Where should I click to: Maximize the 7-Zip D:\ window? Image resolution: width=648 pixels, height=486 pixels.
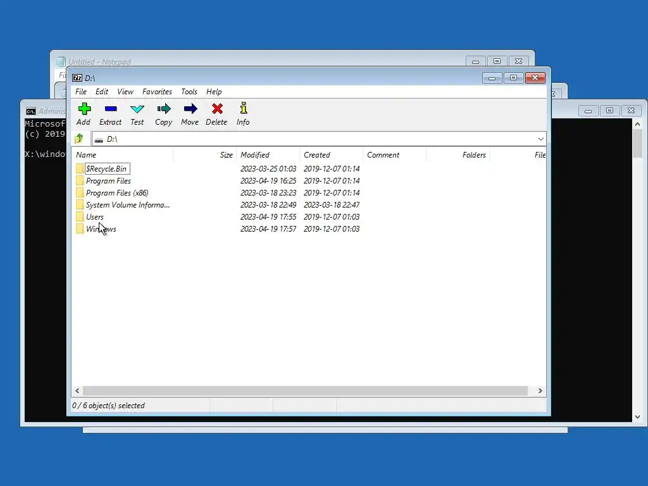(513, 78)
